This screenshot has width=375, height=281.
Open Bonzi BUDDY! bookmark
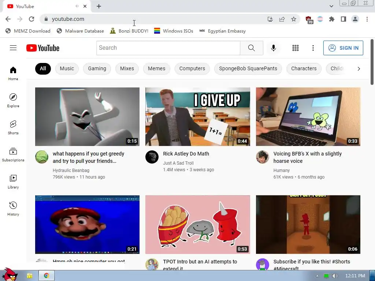click(129, 31)
